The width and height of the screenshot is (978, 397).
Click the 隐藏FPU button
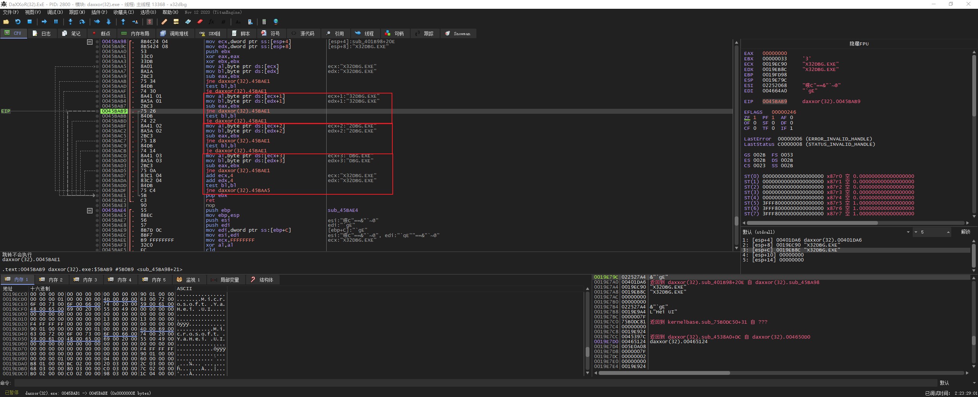pyautogui.click(x=859, y=44)
